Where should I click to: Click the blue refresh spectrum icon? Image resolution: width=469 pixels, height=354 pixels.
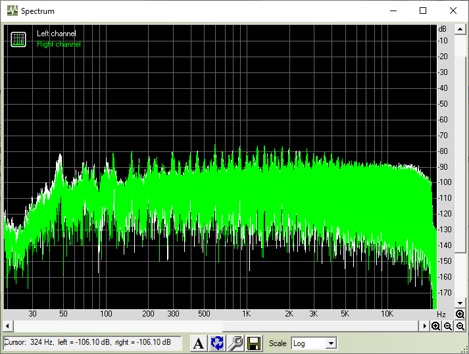pyautogui.click(x=217, y=343)
